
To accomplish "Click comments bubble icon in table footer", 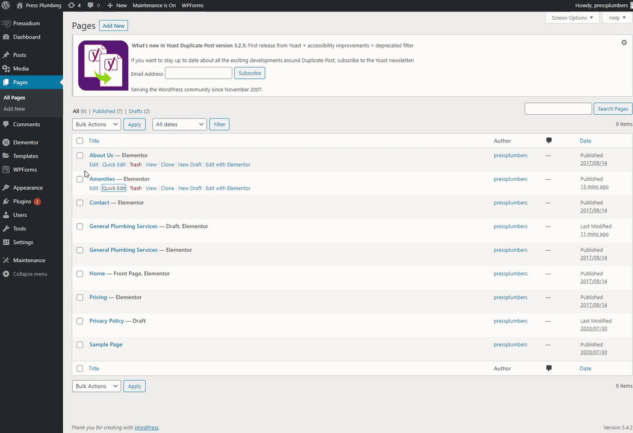I will [x=549, y=368].
